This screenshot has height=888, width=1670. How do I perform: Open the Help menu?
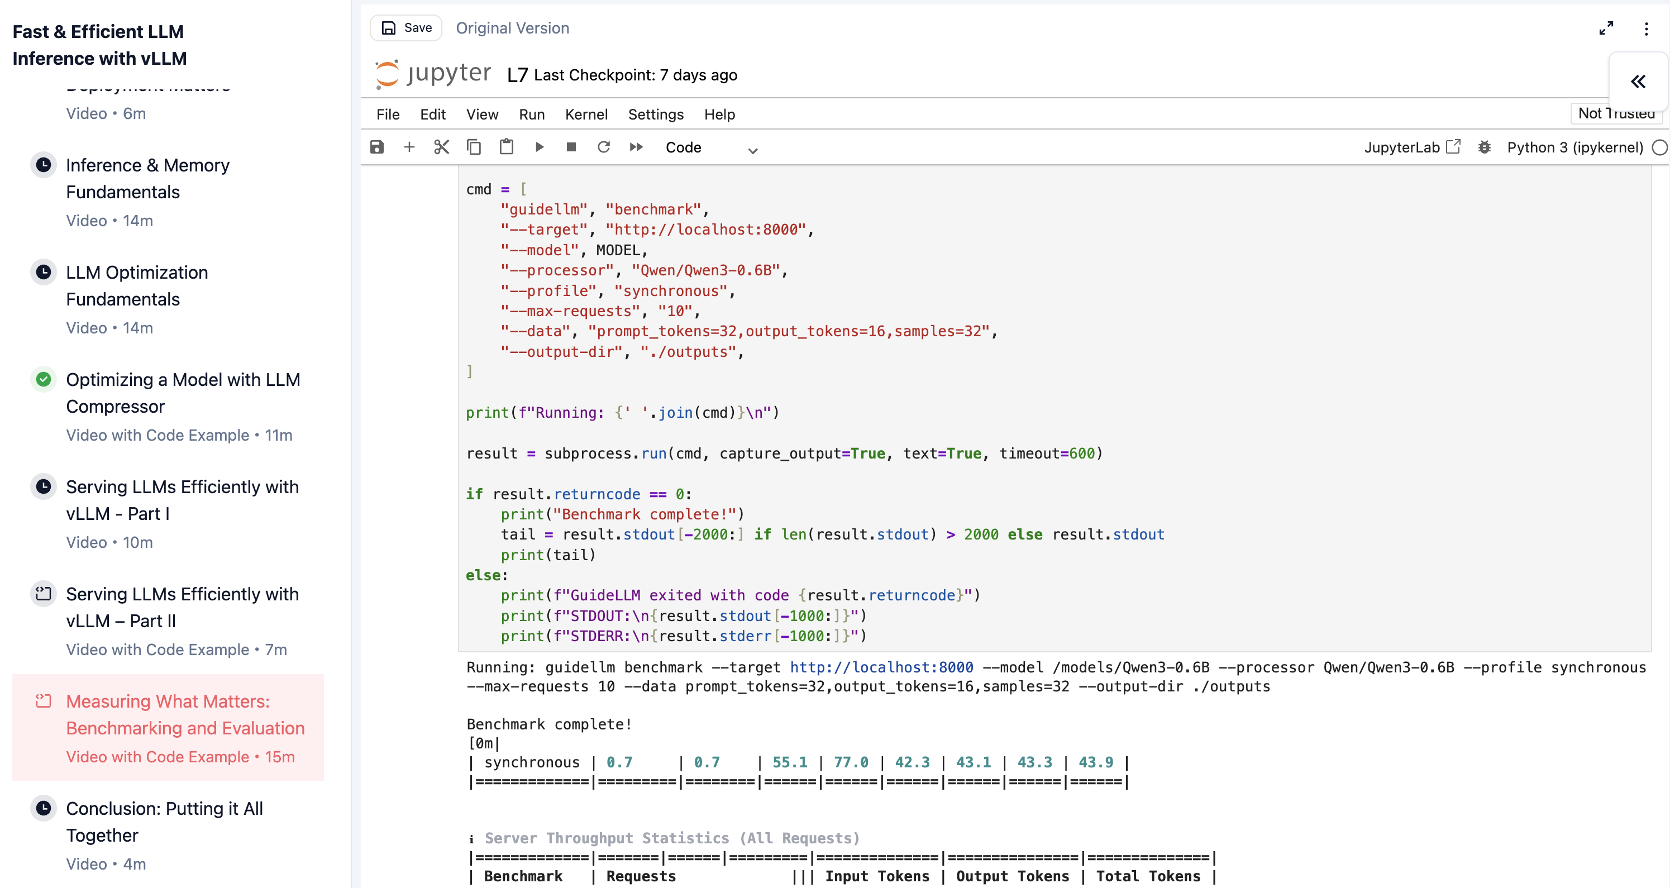tap(719, 114)
